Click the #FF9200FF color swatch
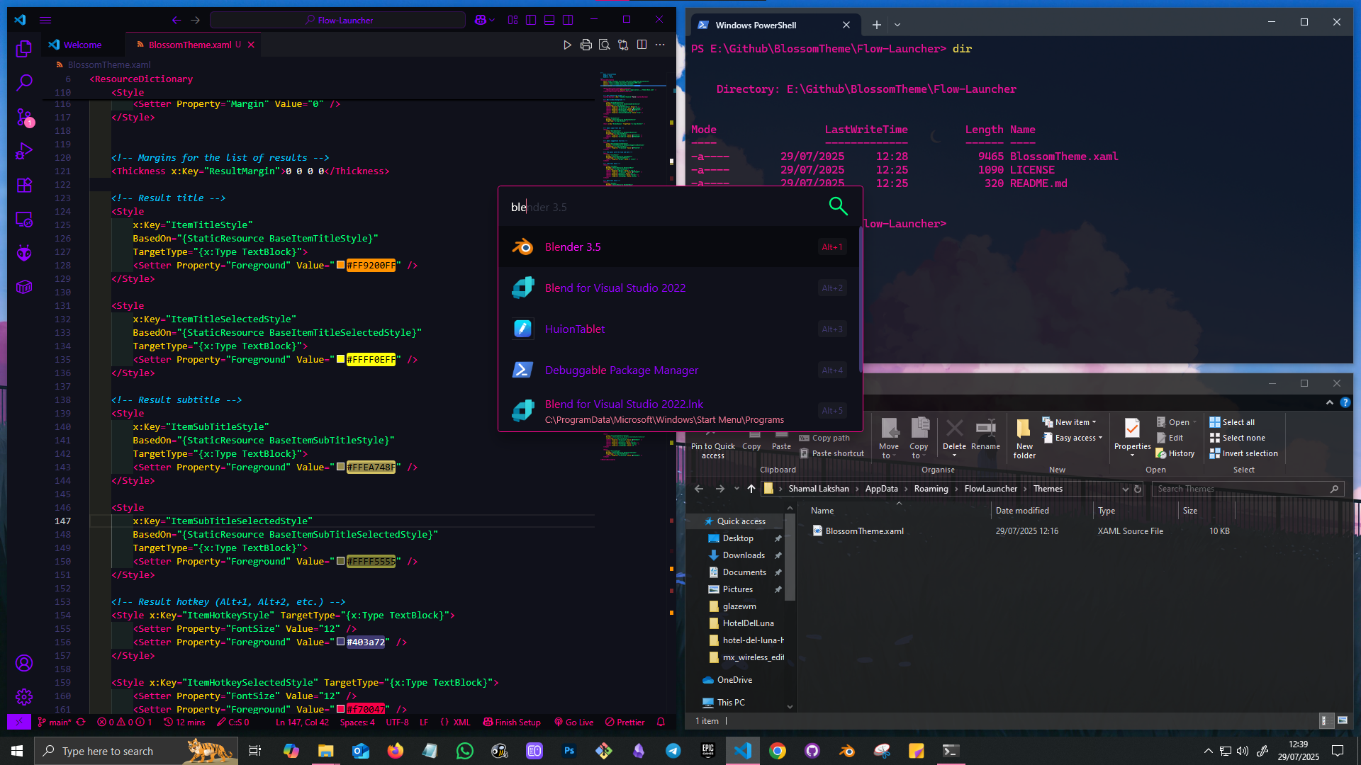Screen dimensions: 1361x765 pyautogui.click(x=340, y=266)
